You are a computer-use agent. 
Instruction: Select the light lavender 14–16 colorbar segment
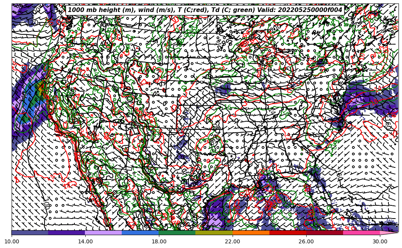[104, 232]
